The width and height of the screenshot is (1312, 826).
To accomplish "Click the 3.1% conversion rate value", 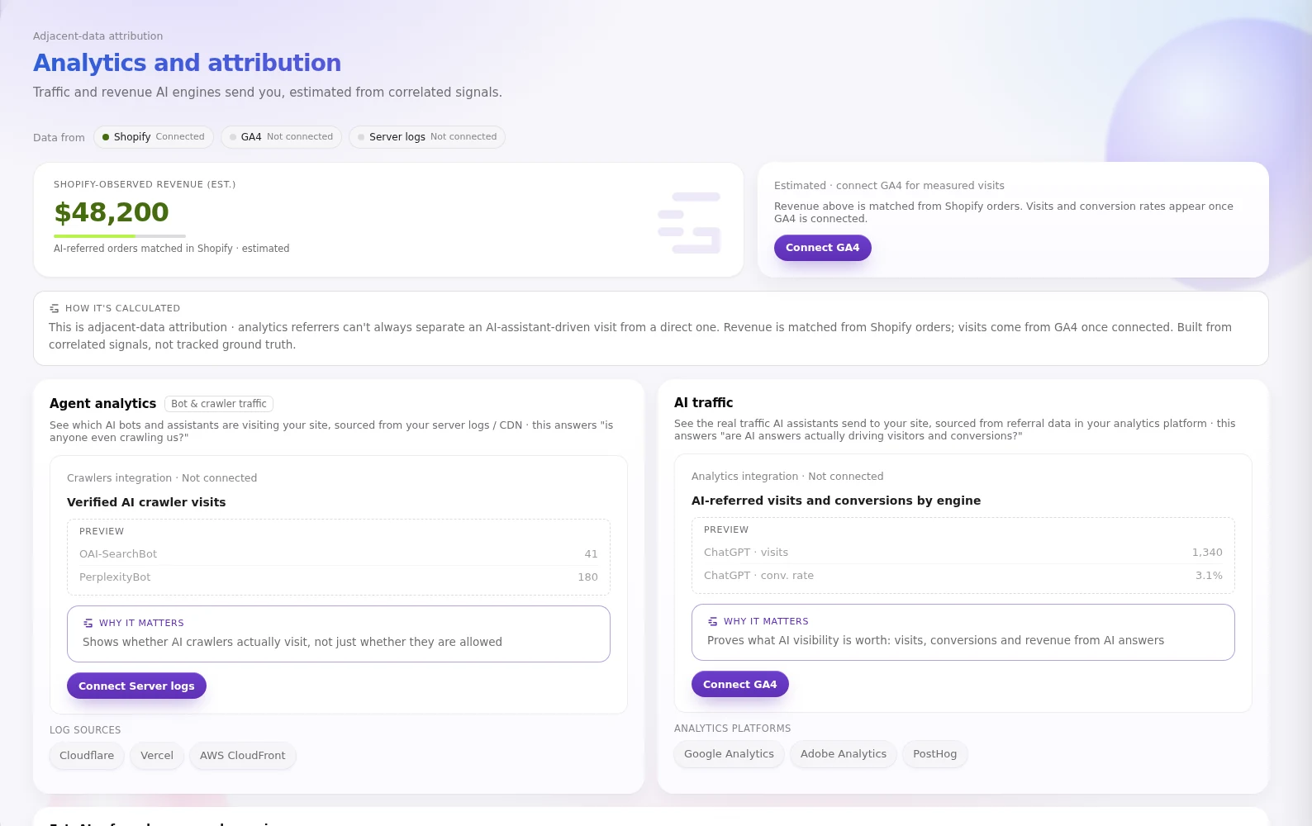I will [1209, 576].
